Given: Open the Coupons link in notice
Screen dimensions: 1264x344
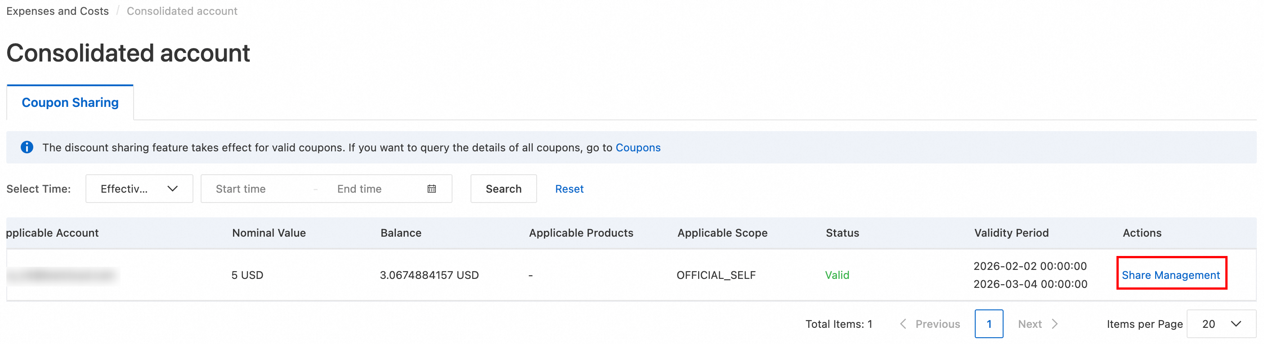Looking at the screenshot, I should pos(638,147).
